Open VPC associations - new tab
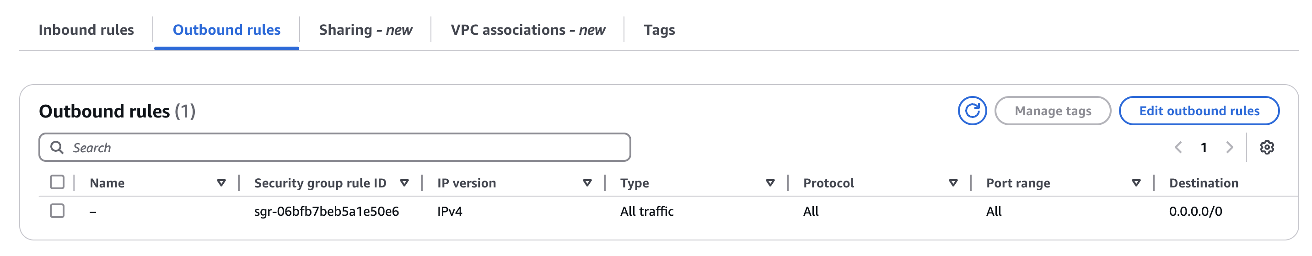The height and width of the screenshot is (256, 1312). (x=527, y=30)
